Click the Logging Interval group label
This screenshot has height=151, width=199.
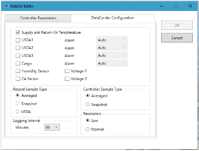26,121
